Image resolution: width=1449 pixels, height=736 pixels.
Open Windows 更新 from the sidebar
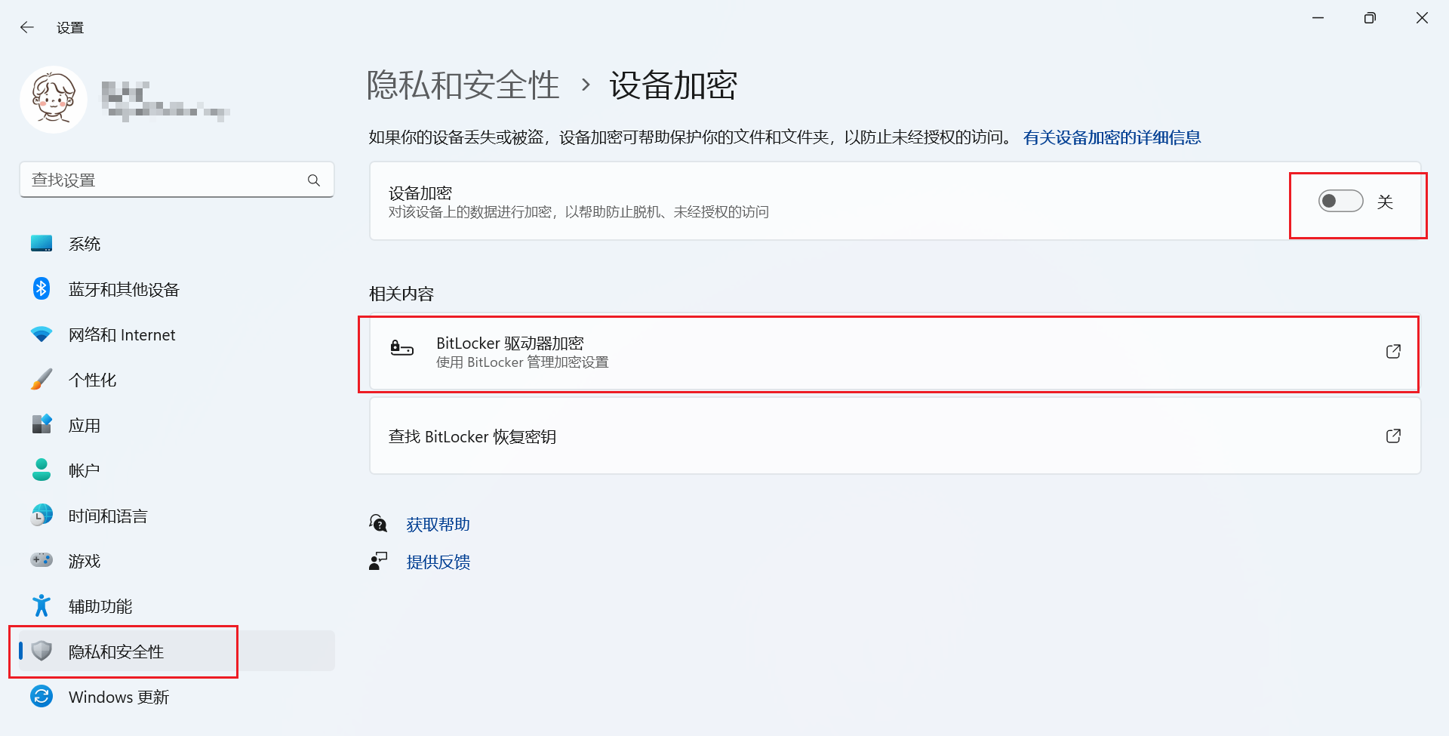[x=118, y=697]
